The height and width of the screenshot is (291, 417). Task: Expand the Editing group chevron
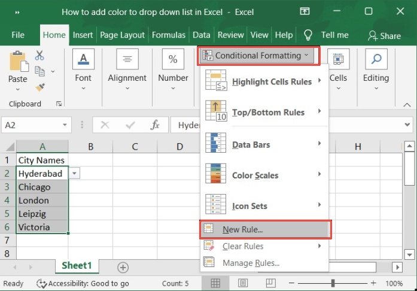pos(376,89)
